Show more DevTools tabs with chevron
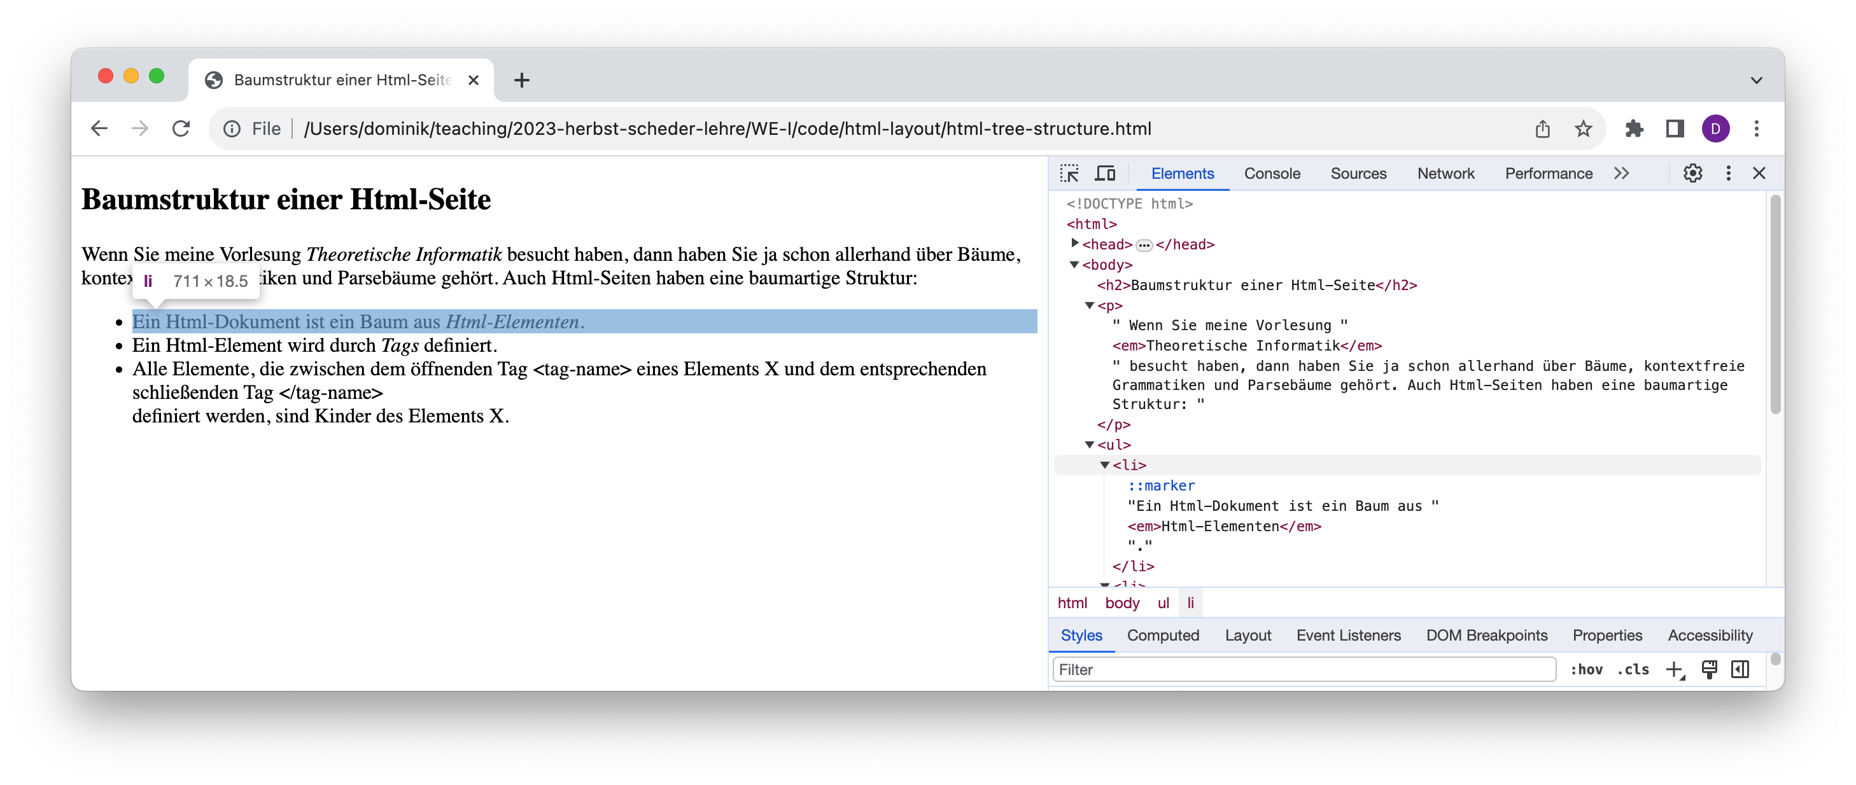This screenshot has height=785, width=1856. click(x=1621, y=174)
